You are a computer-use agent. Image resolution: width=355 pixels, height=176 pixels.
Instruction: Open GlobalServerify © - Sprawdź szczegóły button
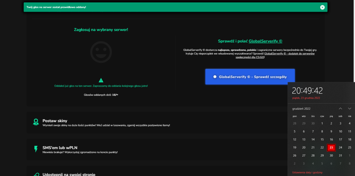250,77
